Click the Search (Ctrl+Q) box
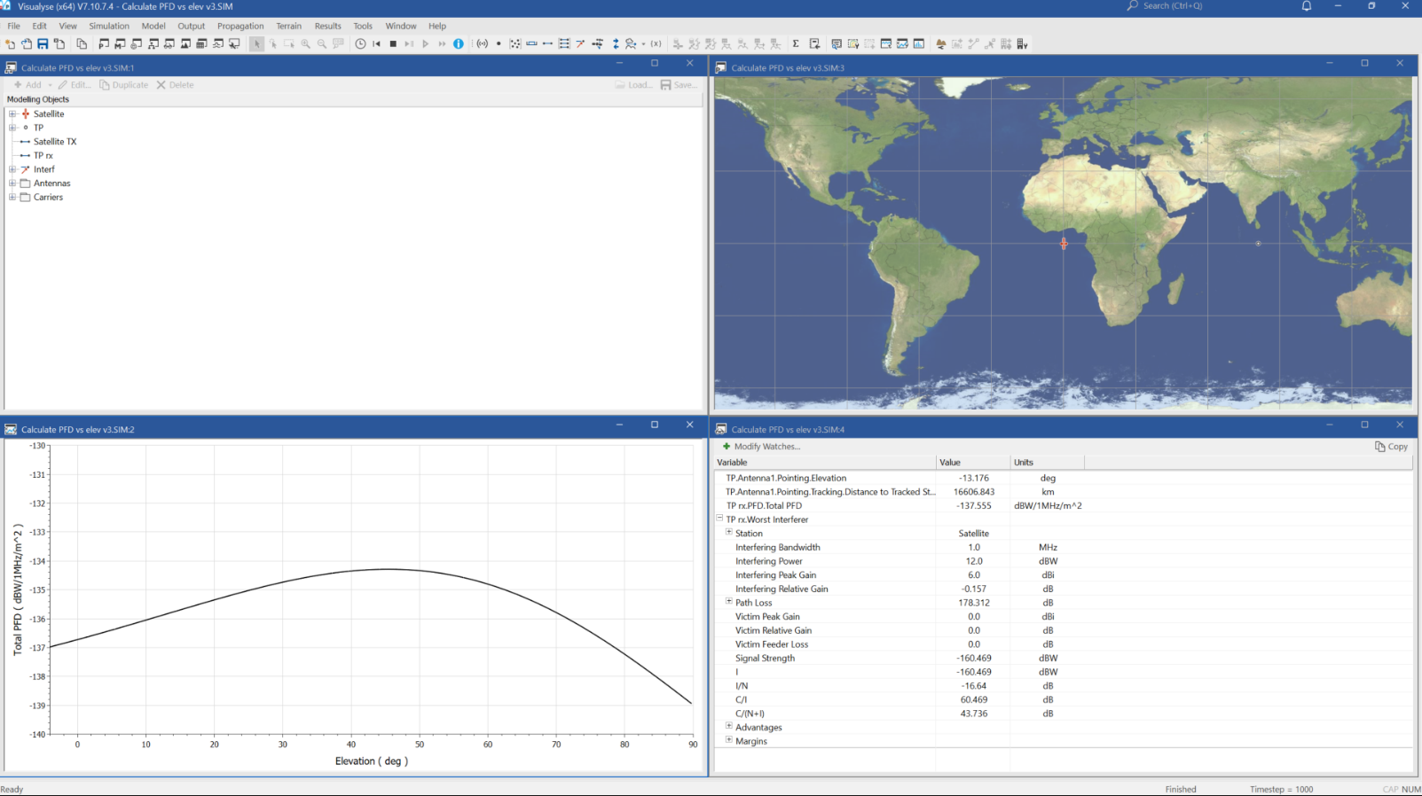Screen dimensions: 1422x796 (x=1165, y=6)
